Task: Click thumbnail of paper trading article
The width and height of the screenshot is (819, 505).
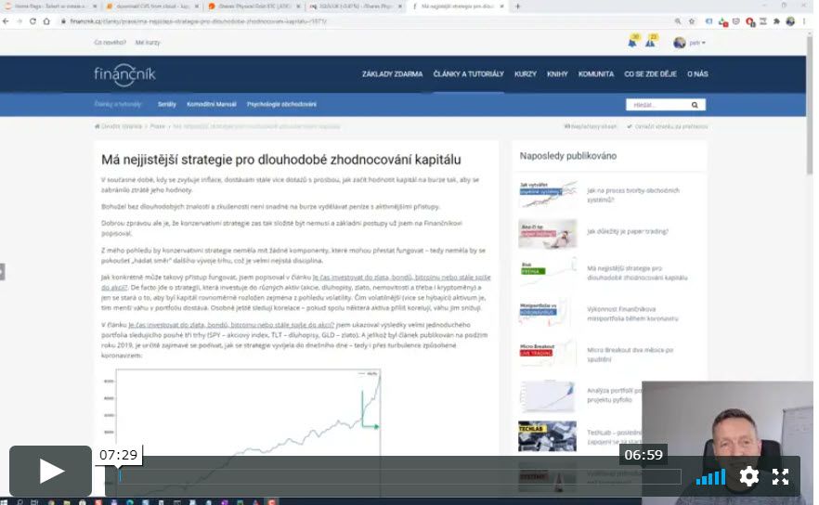Action: [x=548, y=233]
